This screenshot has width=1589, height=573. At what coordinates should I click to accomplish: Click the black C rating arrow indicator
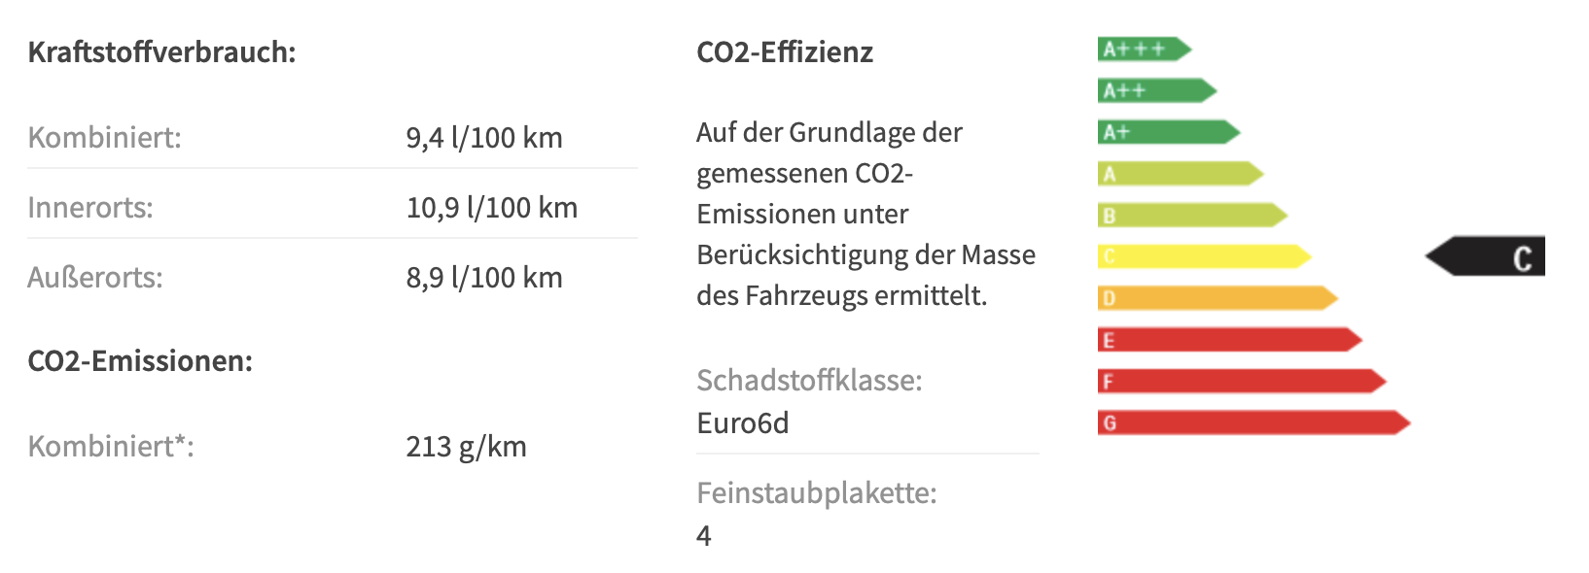tap(1485, 256)
